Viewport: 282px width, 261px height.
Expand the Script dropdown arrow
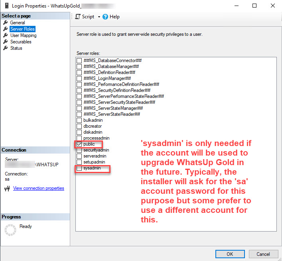tap(99, 17)
